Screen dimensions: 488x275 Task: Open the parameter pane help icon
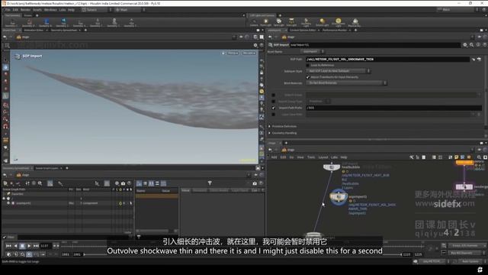click(485, 45)
